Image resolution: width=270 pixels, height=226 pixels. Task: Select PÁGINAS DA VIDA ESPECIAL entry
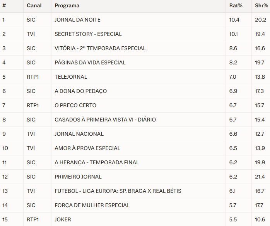pyautogui.click(x=90, y=62)
